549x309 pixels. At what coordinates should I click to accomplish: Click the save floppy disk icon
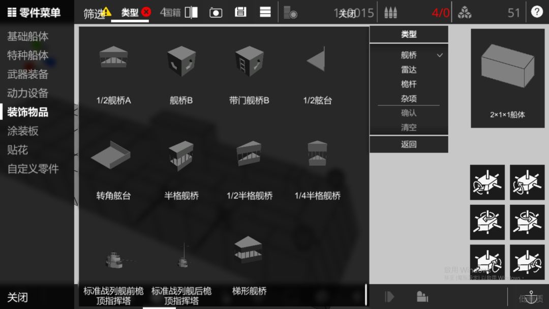point(240,12)
